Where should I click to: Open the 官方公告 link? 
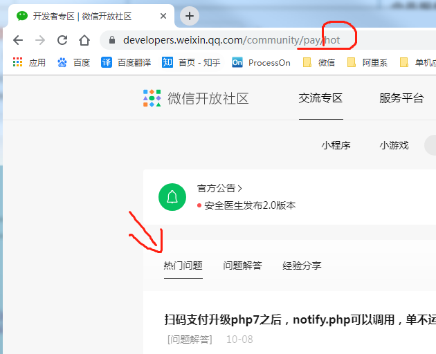[x=219, y=188]
